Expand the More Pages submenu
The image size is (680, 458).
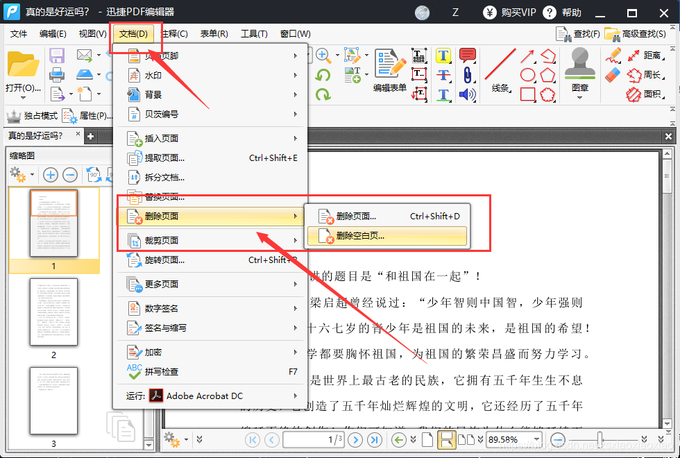210,284
